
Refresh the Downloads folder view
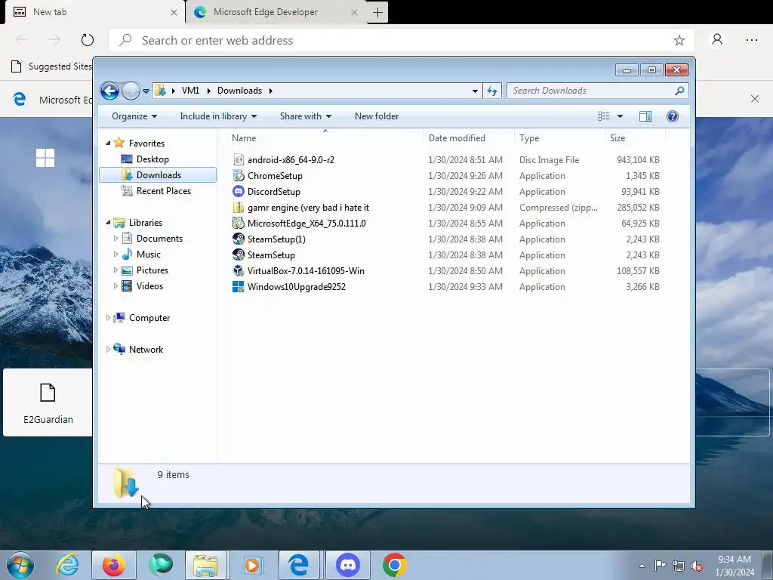pos(492,91)
